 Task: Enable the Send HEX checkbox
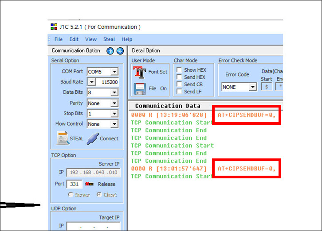[179, 77]
